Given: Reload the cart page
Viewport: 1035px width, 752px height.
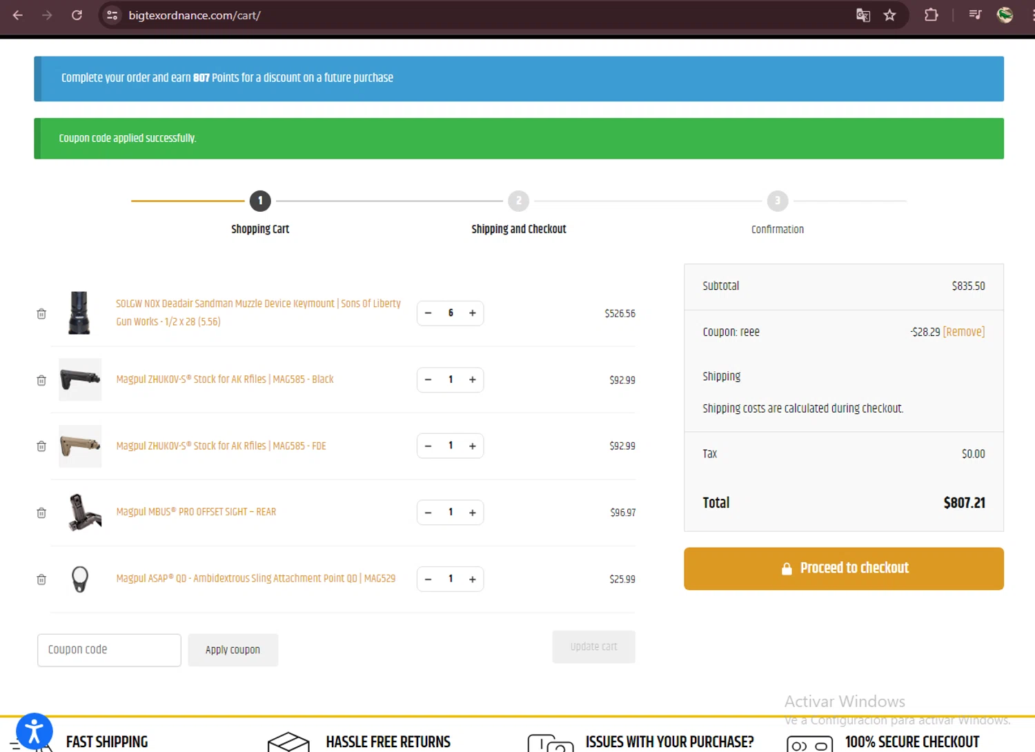Looking at the screenshot, I should point(77,15).
